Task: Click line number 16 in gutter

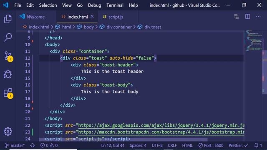Action: [28, 85]
